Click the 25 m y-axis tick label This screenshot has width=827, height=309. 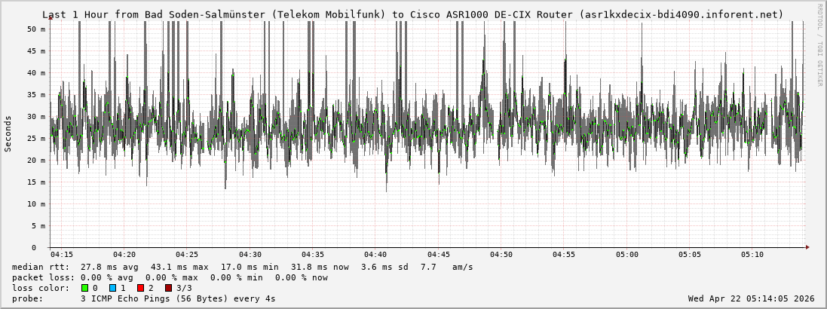click(36, 138)
